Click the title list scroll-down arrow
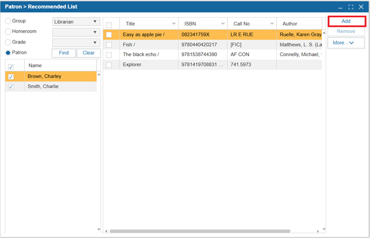This screenshot has width=370, height=238. tap(324, 229)
